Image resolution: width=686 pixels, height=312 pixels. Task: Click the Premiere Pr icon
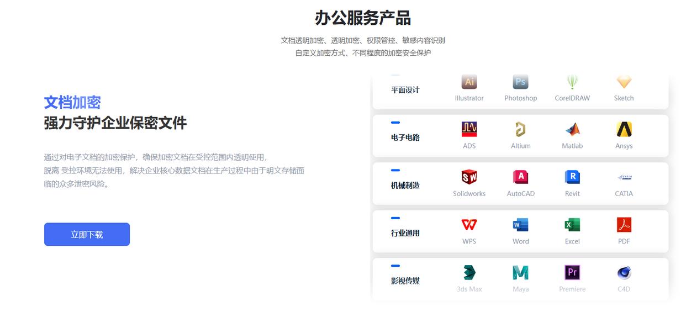pyautogui.click(x=572, y=272)
